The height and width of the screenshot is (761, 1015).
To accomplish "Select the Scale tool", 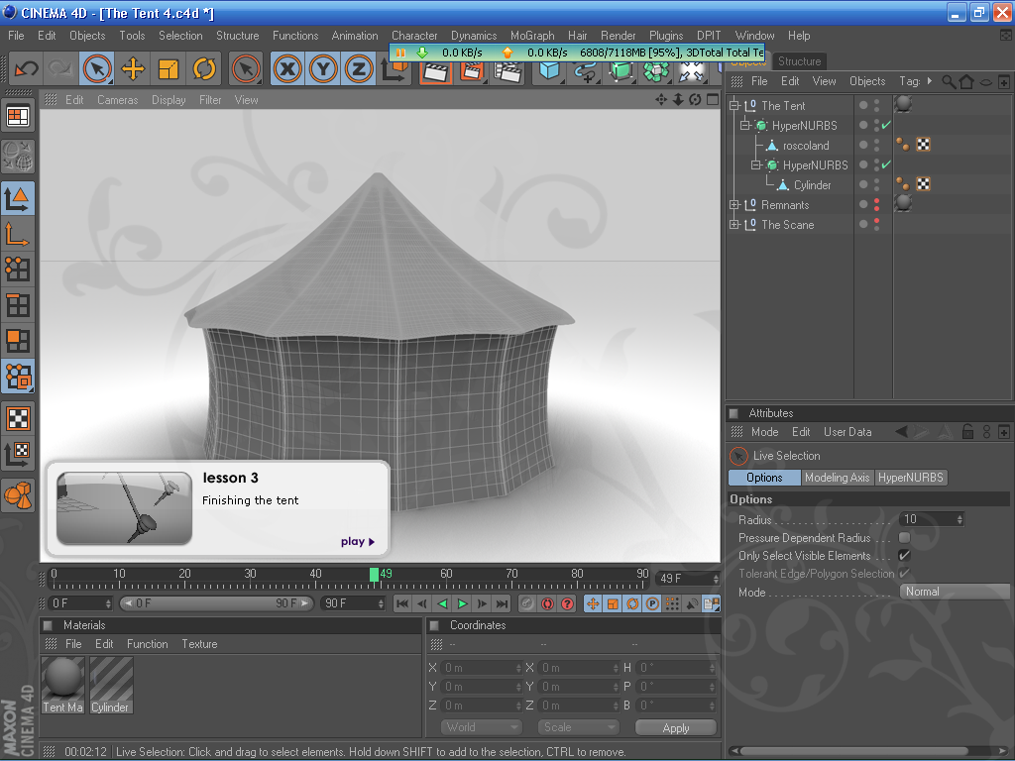I will click(x=169, y=68).
